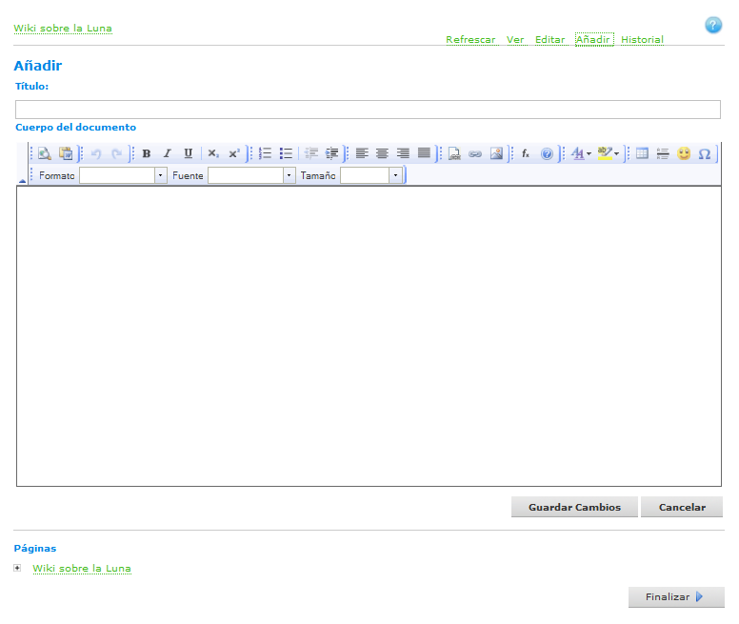Click the preview document icon
Screen dimensions: 739x624
45,153
